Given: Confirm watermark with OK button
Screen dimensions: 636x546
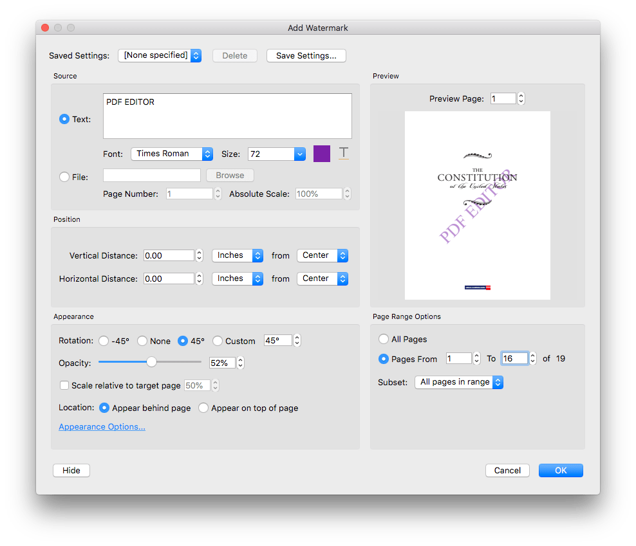Looking at the screenshot, I should coord(561,470).
